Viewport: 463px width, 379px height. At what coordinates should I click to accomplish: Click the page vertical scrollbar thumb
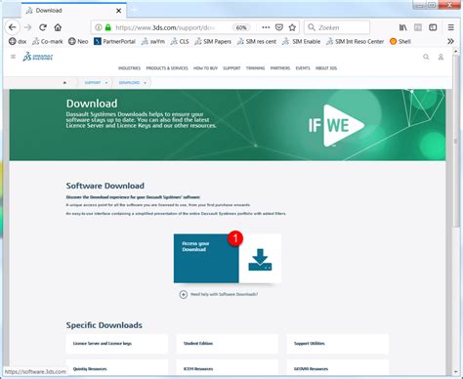pyautogui.click(x=456, y=142)
